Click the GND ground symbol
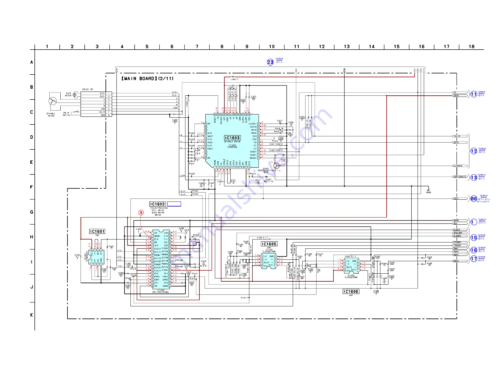Image resolution: width=499 pixels, height=375 pixels. coord(428,190)
